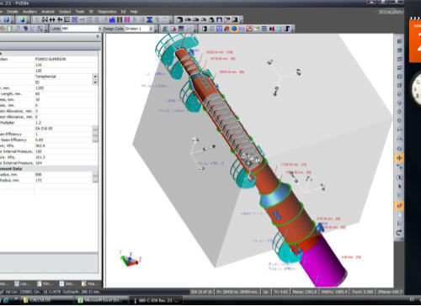This screenshot has height=306, width=421.
Task: Open the Diagnostics menu
Action: (107, 12)
